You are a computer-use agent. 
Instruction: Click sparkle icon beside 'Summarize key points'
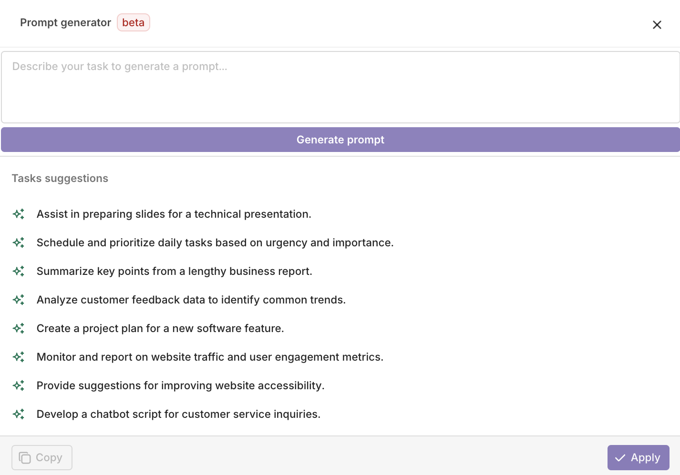19,271
